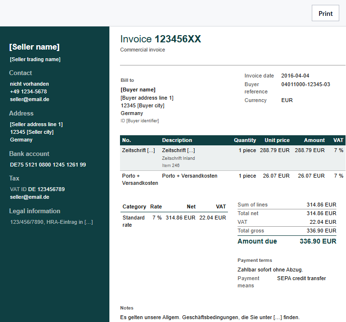Click 'Porto + Versandkosten' description cell
This screenshot has height=322, width=346.
(189, 176)
